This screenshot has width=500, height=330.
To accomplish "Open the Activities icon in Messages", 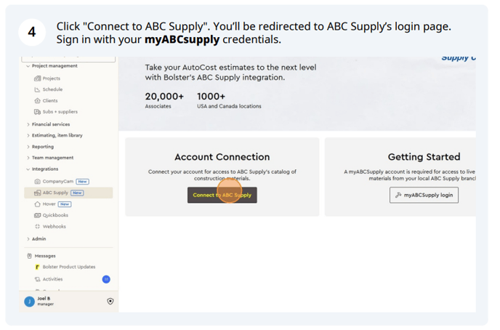I will [37, 279].
